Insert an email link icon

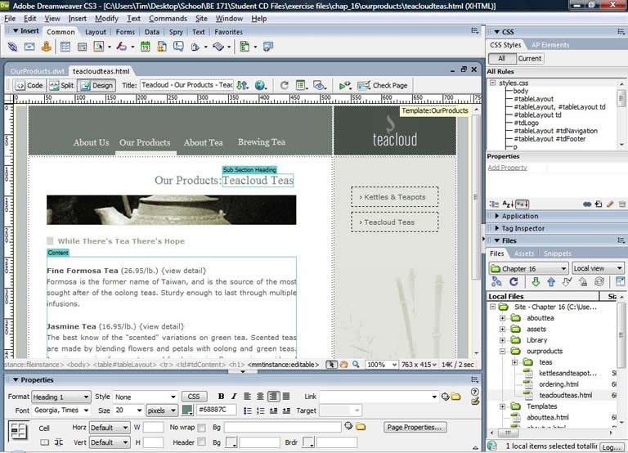coord(29,47)
